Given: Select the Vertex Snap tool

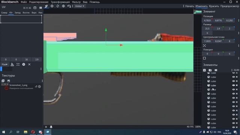Looking at the screenshot, I should point(69,6).
